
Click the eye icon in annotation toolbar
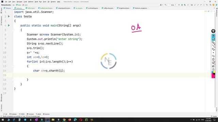213,36
